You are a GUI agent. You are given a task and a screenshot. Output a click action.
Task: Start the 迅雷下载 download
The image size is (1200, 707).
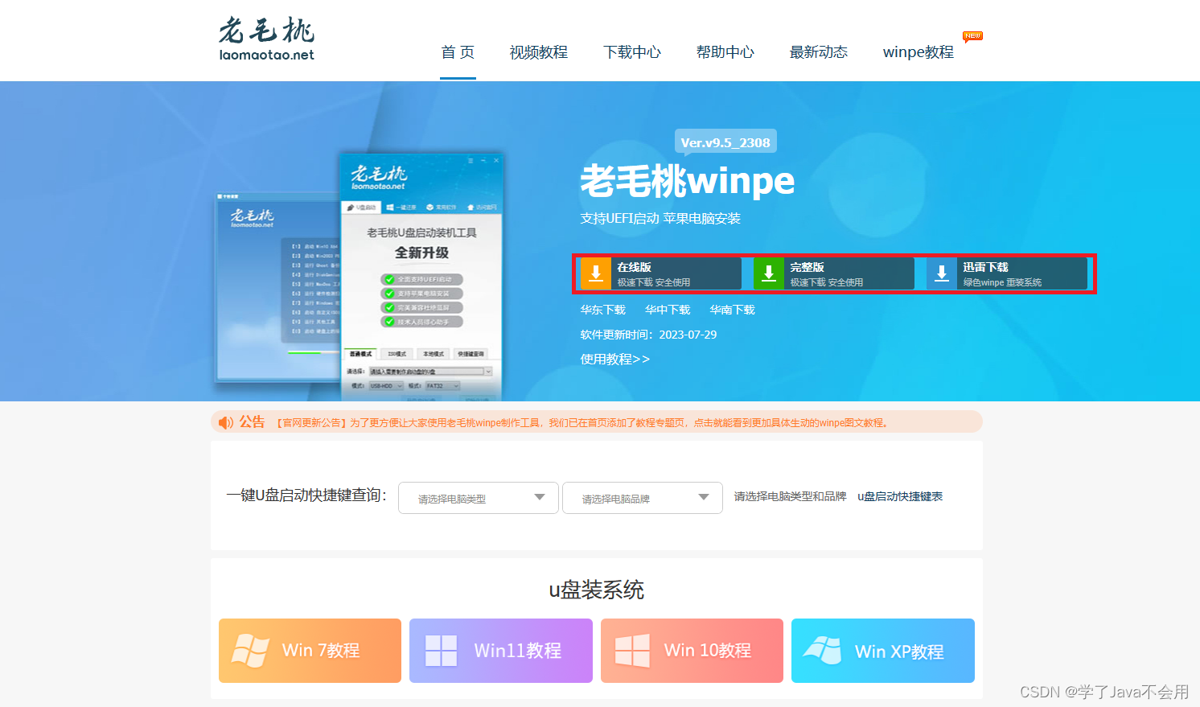click(1006, 273)
